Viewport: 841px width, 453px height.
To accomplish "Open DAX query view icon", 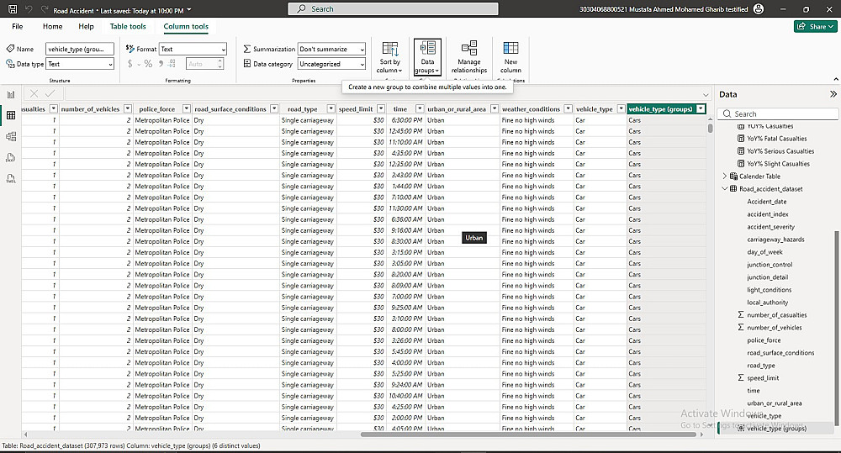I will 11,157.
